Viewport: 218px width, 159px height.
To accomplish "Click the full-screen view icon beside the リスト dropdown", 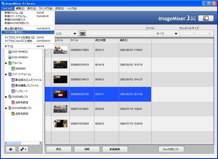I will tap(82, 34).
